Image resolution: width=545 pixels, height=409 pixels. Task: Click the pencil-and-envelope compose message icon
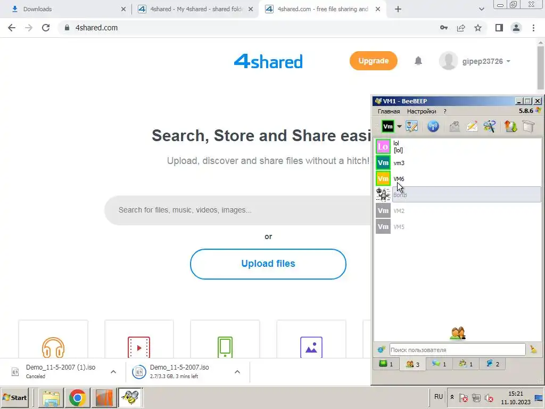[472, 127]
